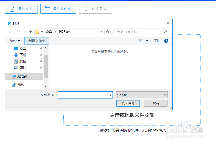Click the 桌面 blue desktop icon
Screen dimensions: 216x144
(16, 49)
